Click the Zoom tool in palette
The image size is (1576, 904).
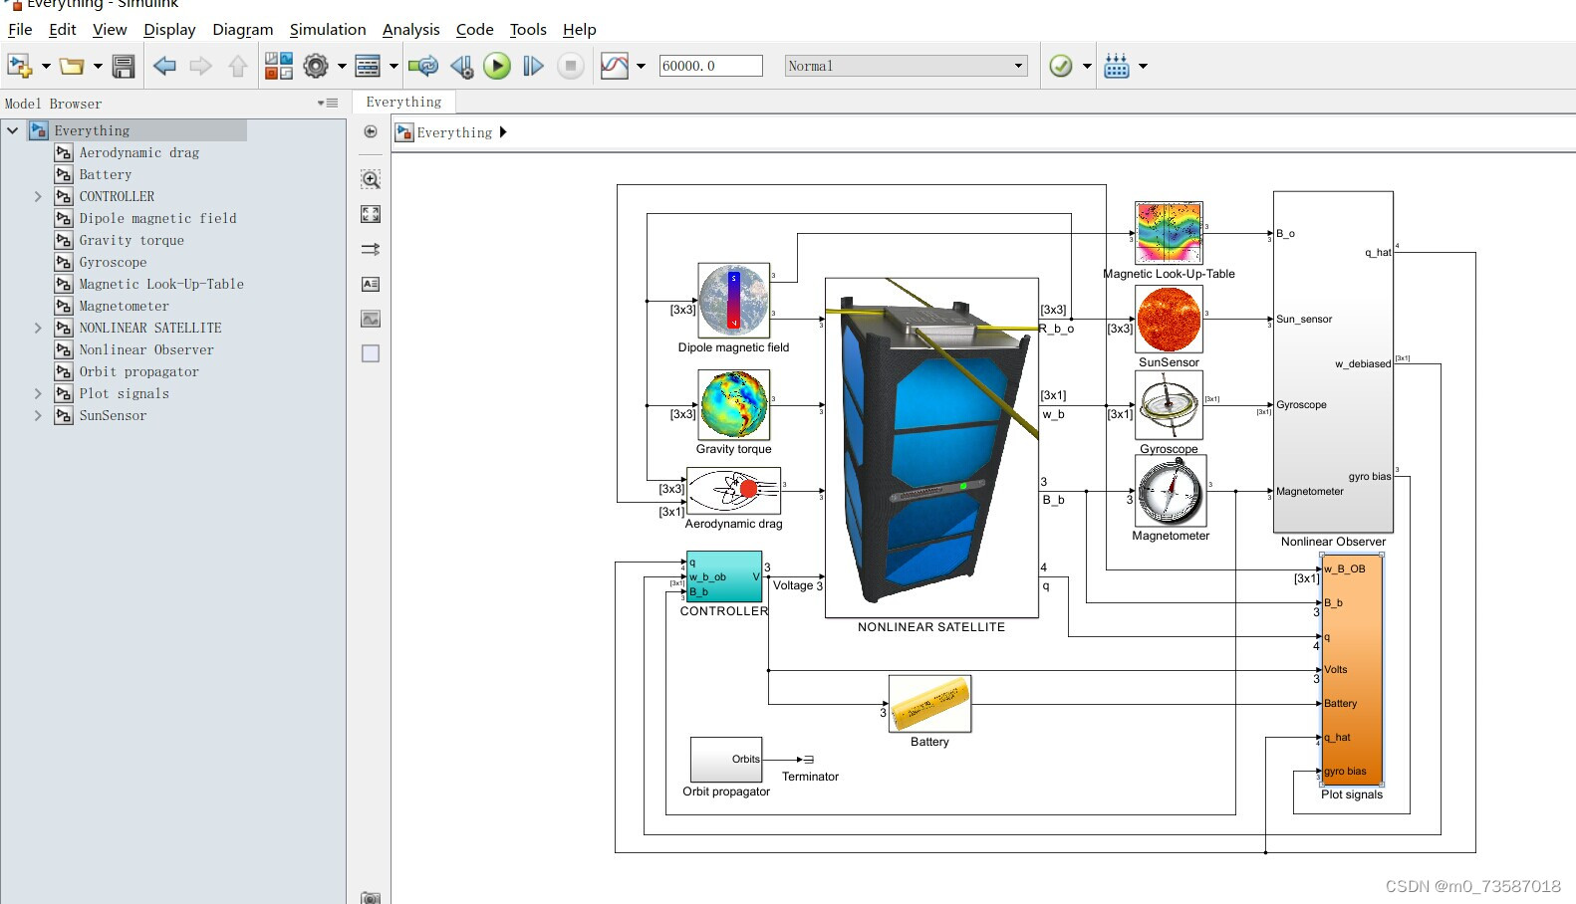point(371,179)
